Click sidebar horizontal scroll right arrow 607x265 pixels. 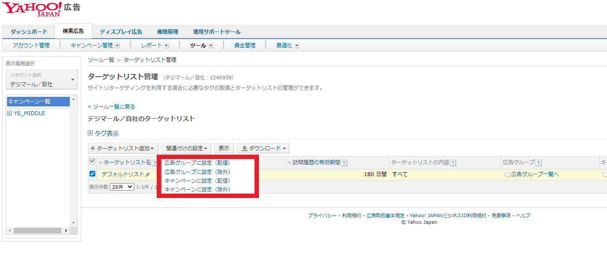tap(66, 230)
